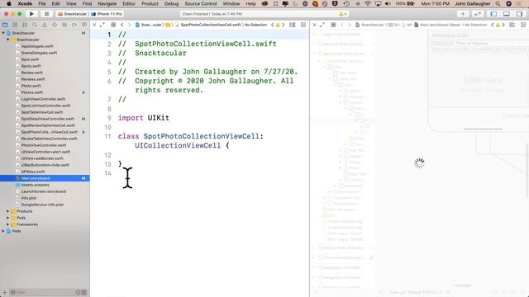Open the Editor menu
Viewport: 529px width, 297px height.
tap(129, 3)
